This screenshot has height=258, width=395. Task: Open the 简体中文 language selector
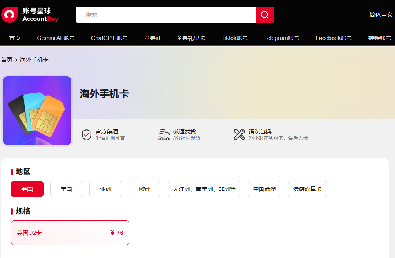click(x=381, y=15)
